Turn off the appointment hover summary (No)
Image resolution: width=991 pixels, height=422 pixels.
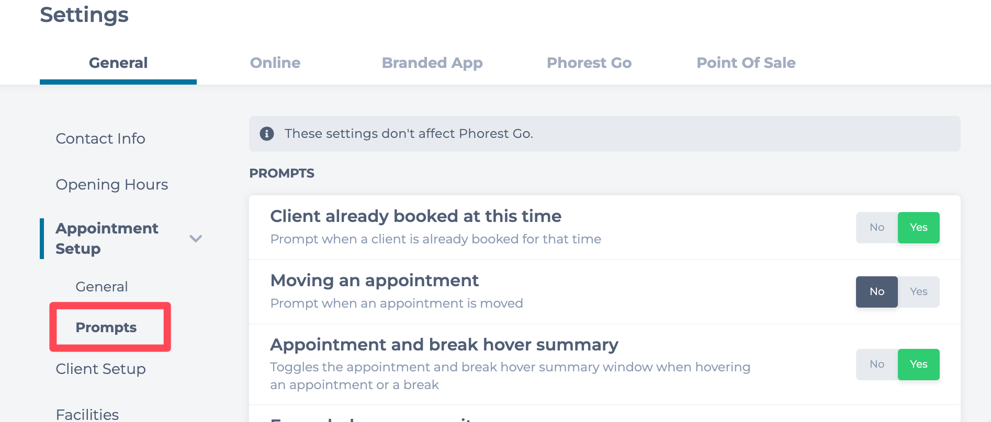pos(876,365)
